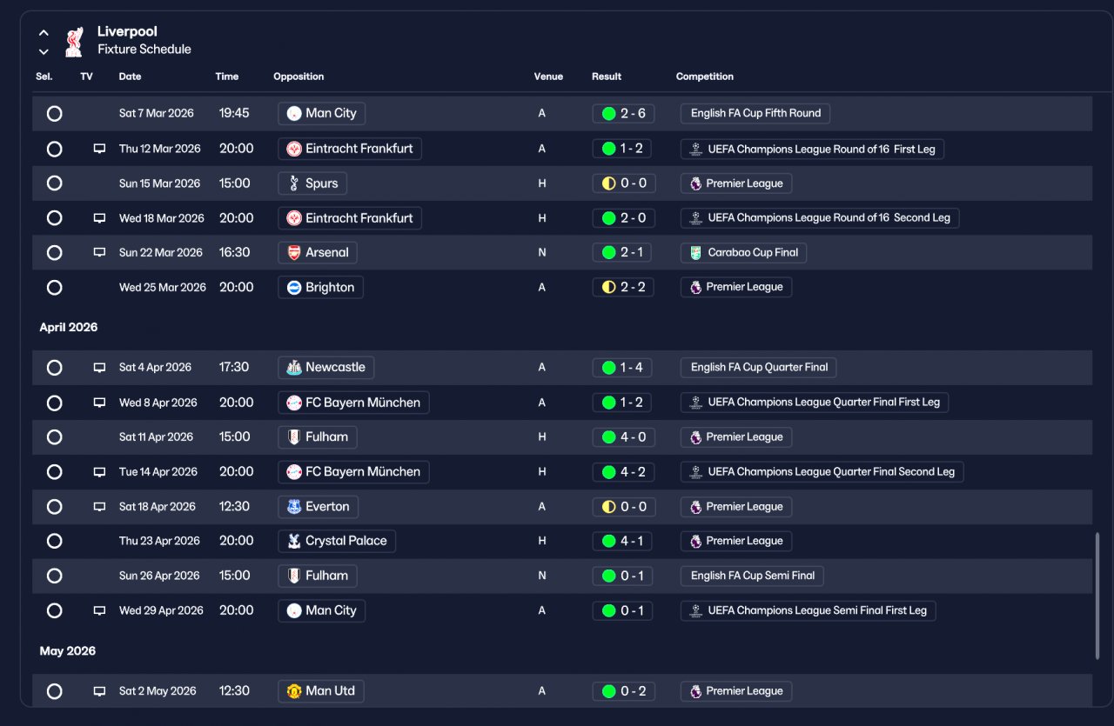Select the radio button for Man Utd 2 May match
The height and width of the screenshot is (726, 1114).
(54, 691)
